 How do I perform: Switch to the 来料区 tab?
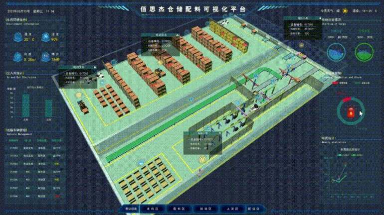[153, 209]
